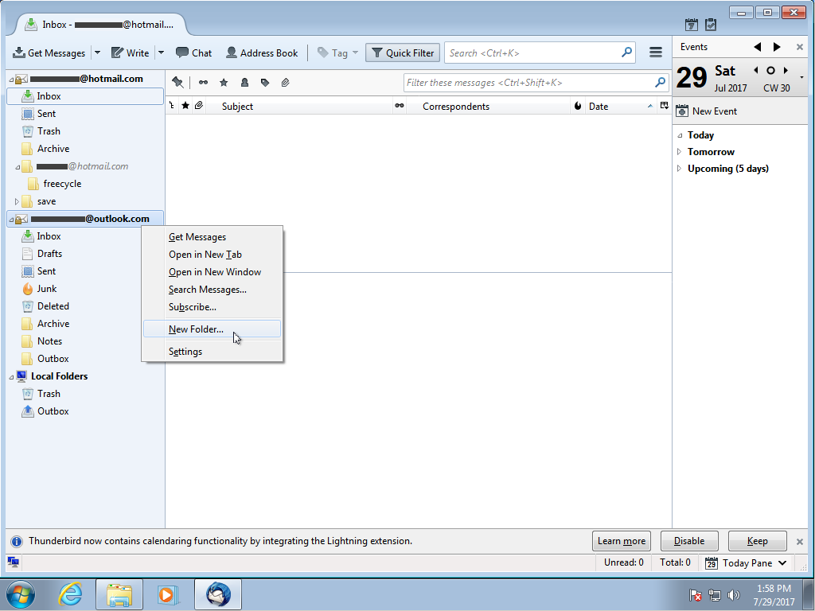The image size is (815, 611).
Task: Toggle the pin keep-filters button
Action: pos(177,83)
